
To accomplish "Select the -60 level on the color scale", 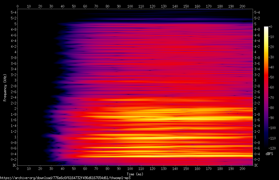I will pyautogui.click(x=270, y=87).
